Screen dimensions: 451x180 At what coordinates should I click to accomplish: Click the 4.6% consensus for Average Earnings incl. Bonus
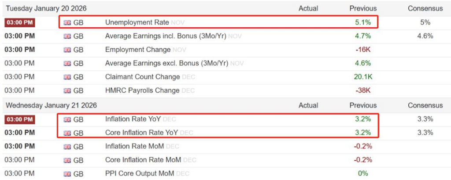425,36
